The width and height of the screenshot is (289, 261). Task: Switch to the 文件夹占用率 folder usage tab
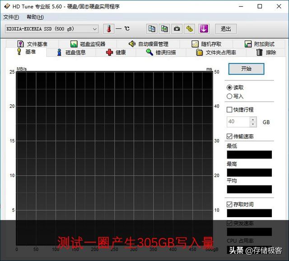click(x=216, y=52)
